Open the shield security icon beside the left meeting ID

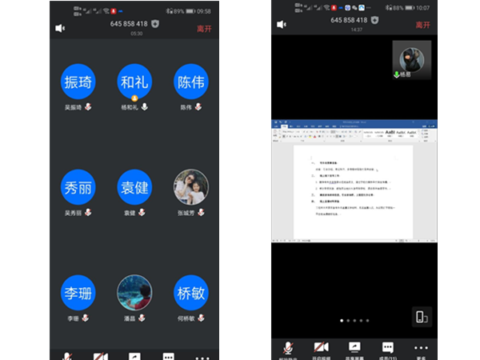(155, 23)
